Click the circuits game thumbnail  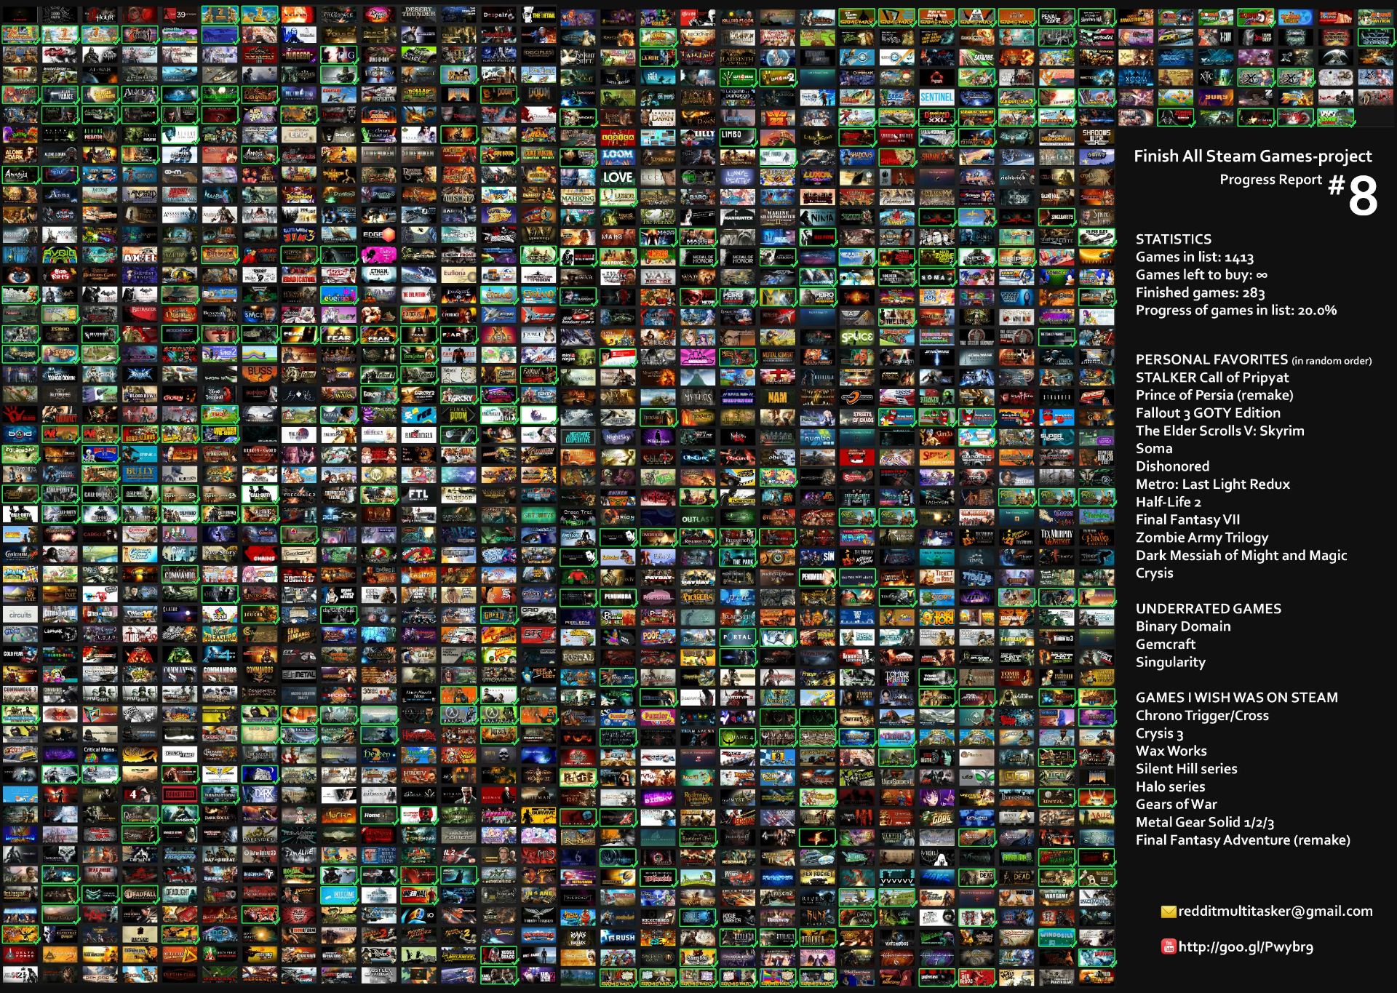point(20,615)
